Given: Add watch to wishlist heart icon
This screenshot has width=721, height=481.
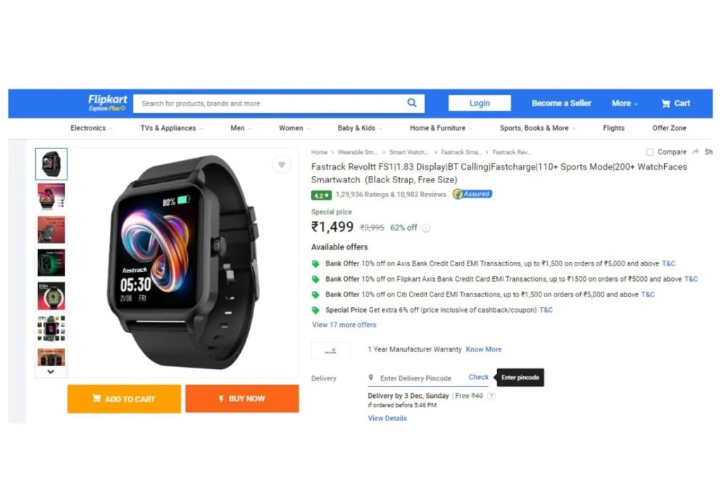Looking at the screenshot, I should pyautogui.click(x=282, y=165).
